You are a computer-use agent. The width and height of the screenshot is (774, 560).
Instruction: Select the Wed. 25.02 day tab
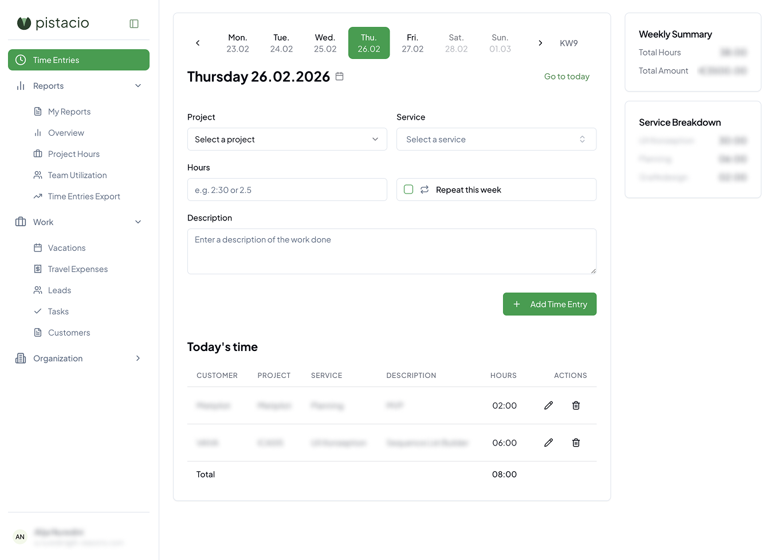(x=325, y=42)
